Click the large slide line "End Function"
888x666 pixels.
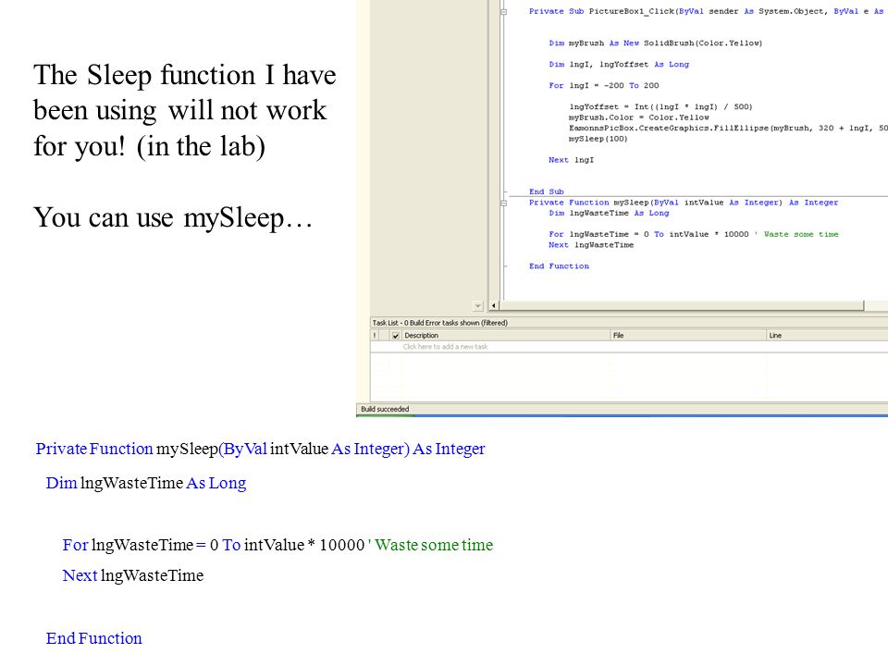94,638
